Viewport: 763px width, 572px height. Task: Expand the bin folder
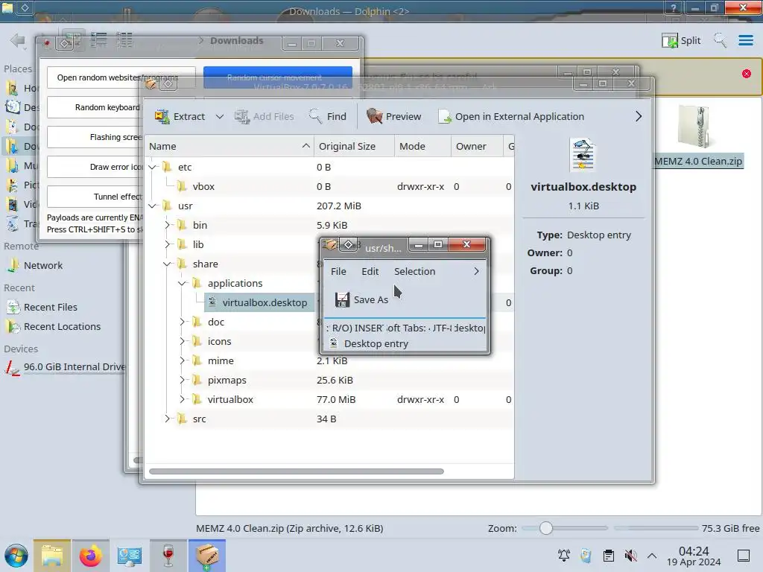point(167,225)
